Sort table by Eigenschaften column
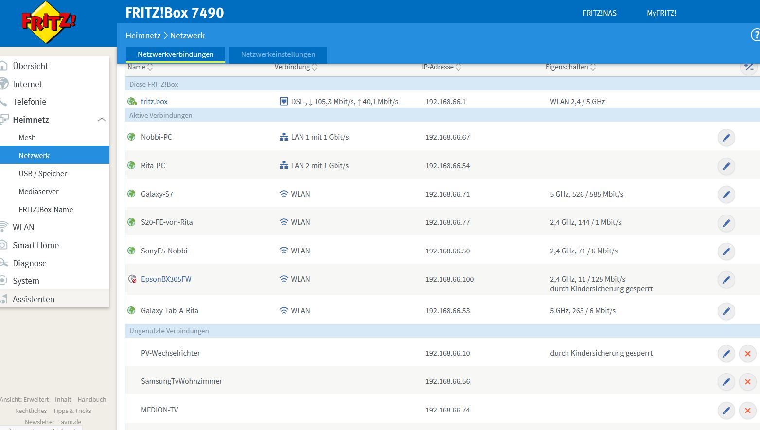 (x=570, y=67)
